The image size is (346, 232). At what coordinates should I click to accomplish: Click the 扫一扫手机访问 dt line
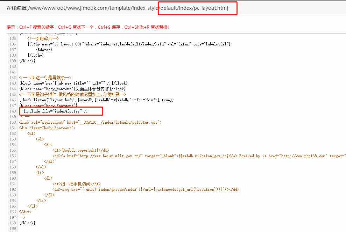(77, 184)
